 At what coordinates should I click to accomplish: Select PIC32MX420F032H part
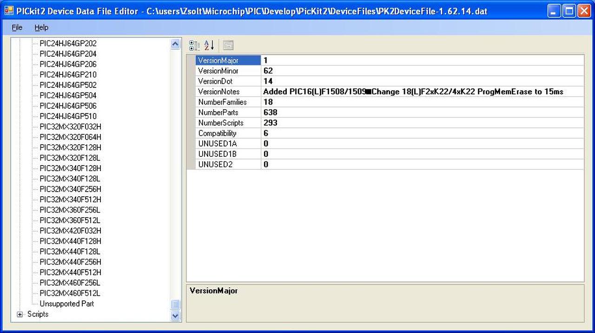coord(70,231)
